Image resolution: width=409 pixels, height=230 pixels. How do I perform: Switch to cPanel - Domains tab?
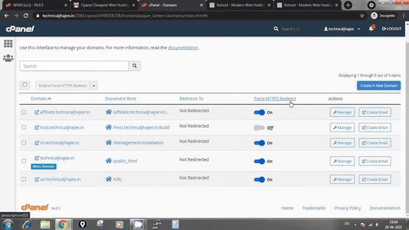[172, 5]
